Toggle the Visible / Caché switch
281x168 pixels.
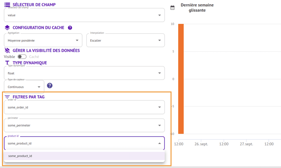22,57
